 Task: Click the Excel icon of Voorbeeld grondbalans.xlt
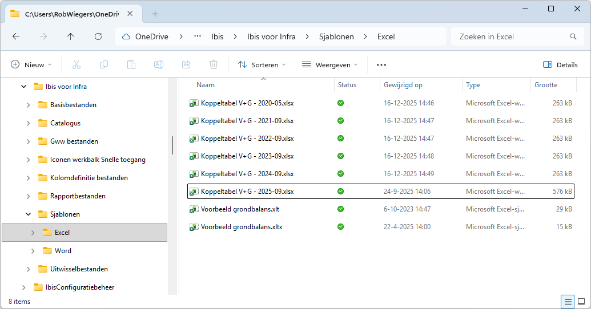[194, 209]
